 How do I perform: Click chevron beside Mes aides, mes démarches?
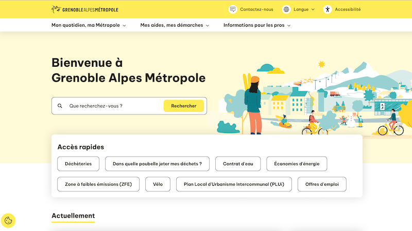(x=208, y=26)
